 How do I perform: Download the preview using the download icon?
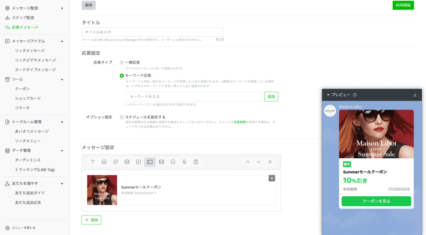[x=415, y=95]
